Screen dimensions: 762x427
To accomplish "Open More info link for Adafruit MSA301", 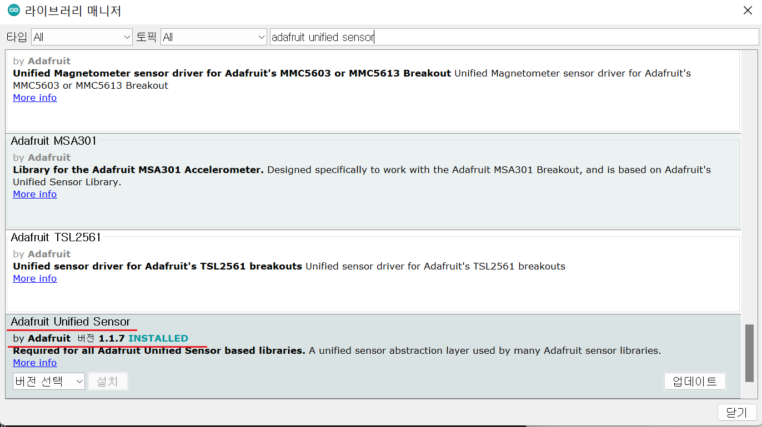I will 35,194.
